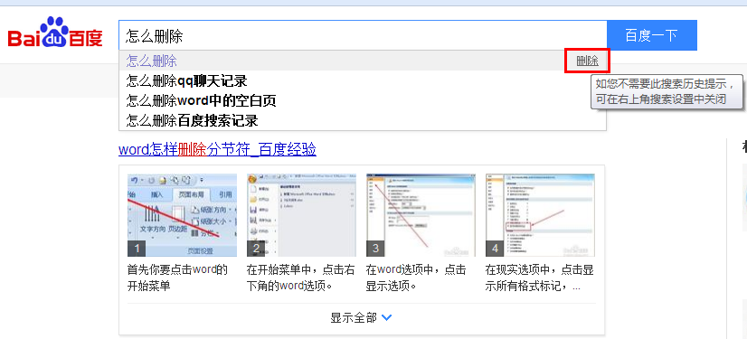Click the Baidu logo
The height and width of the screenshot is (339, 747).
tap(55, 33)
